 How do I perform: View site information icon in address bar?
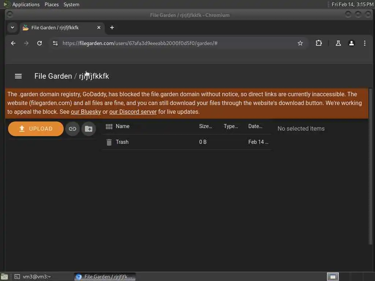(55, 43)
